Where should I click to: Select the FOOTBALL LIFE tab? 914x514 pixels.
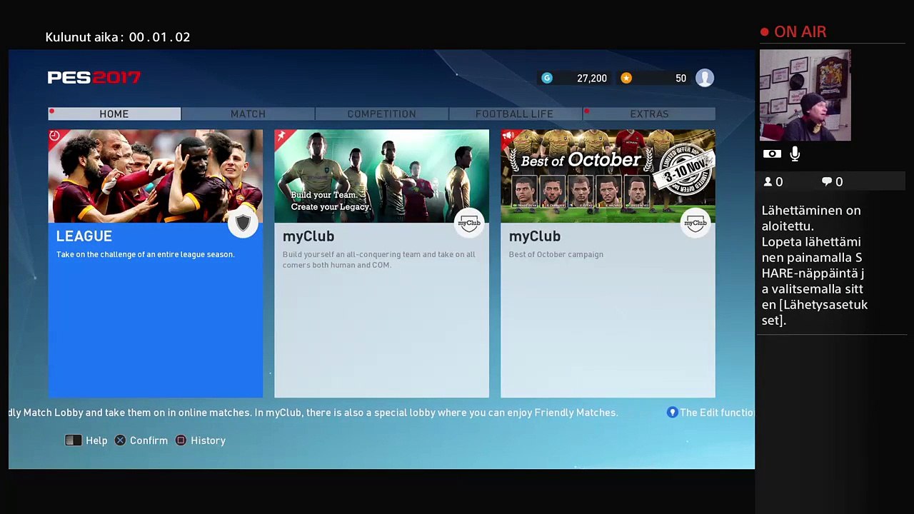click(514, 114)
